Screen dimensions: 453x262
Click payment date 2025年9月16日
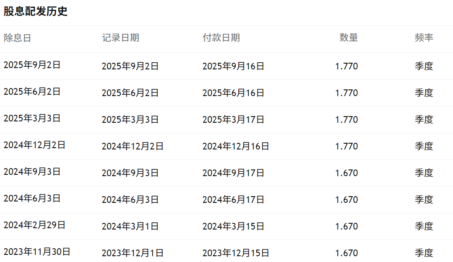pos(233,66)
